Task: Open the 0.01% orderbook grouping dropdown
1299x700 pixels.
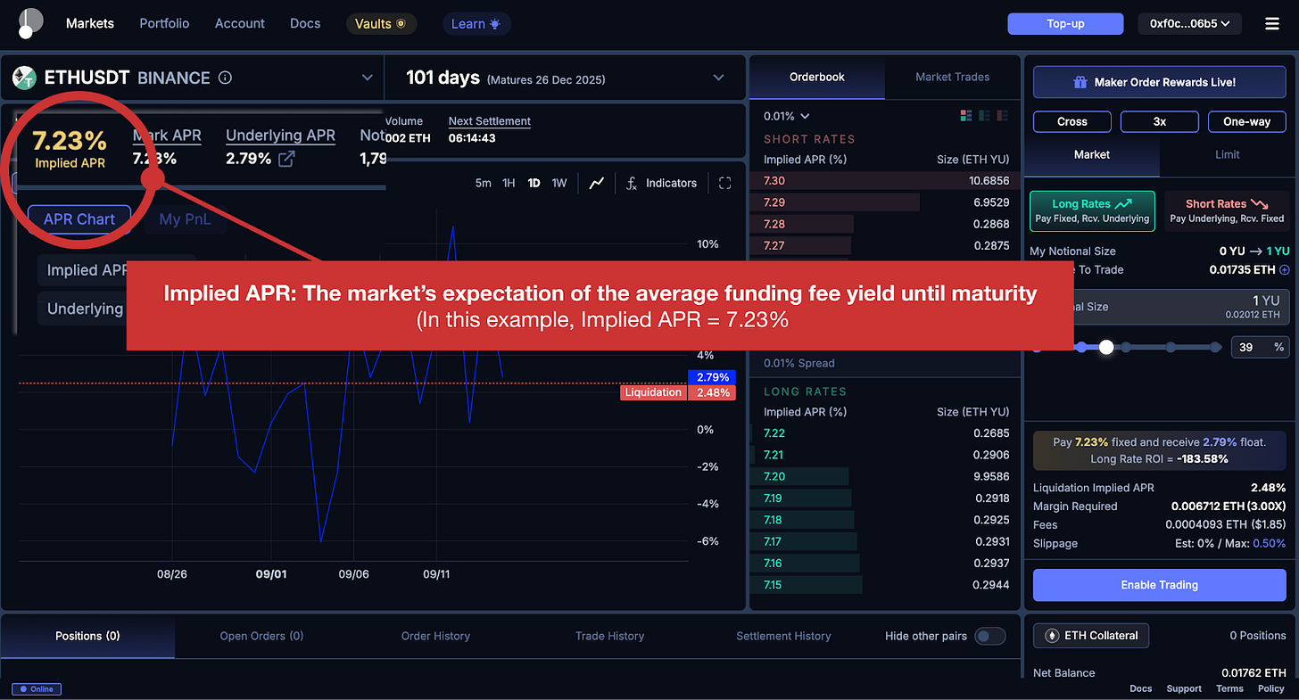Action: tap(786, 116)
